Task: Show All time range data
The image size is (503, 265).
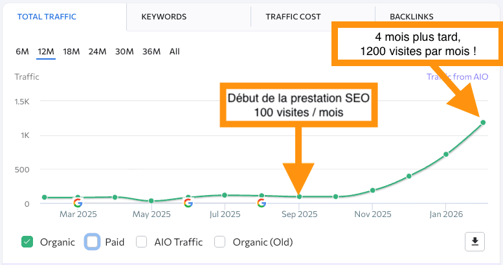Action: point(175,51)
